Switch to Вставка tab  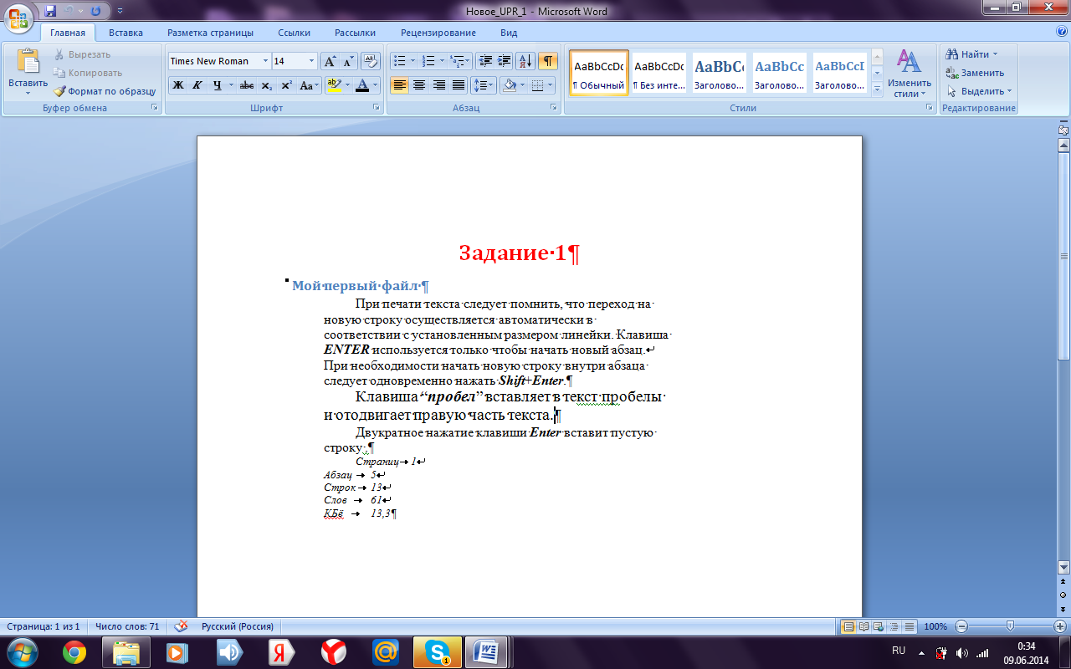coord(126,33)
